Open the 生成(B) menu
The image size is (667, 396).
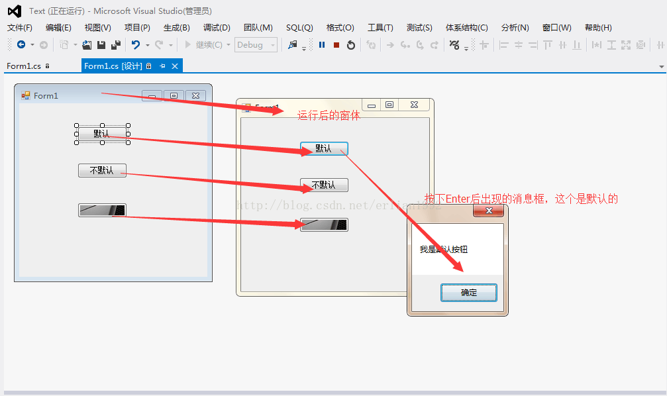point(177,28)
